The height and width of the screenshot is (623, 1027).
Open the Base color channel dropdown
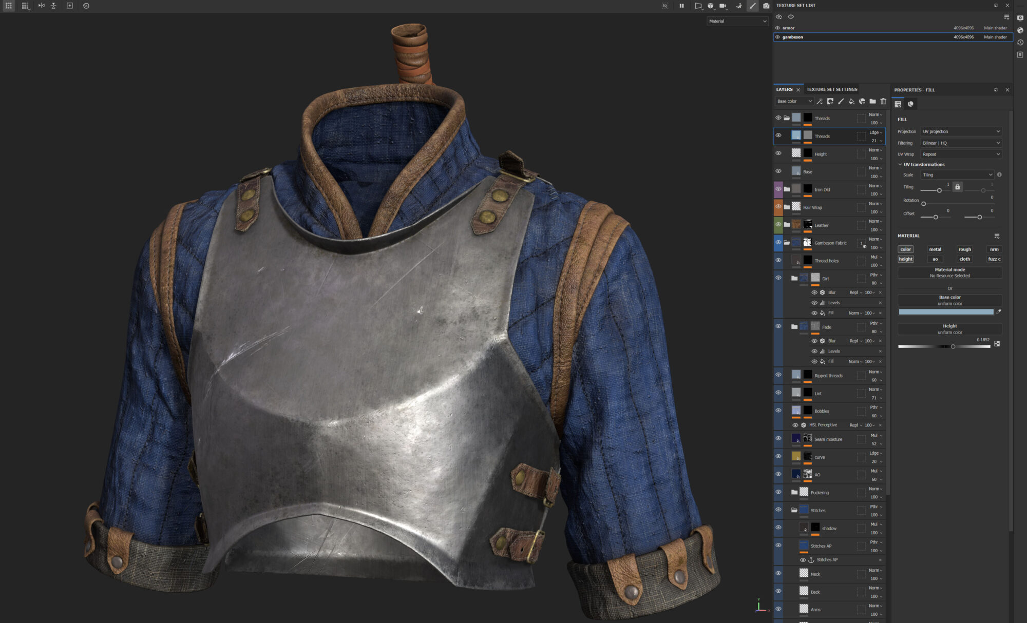click(794, 101)
